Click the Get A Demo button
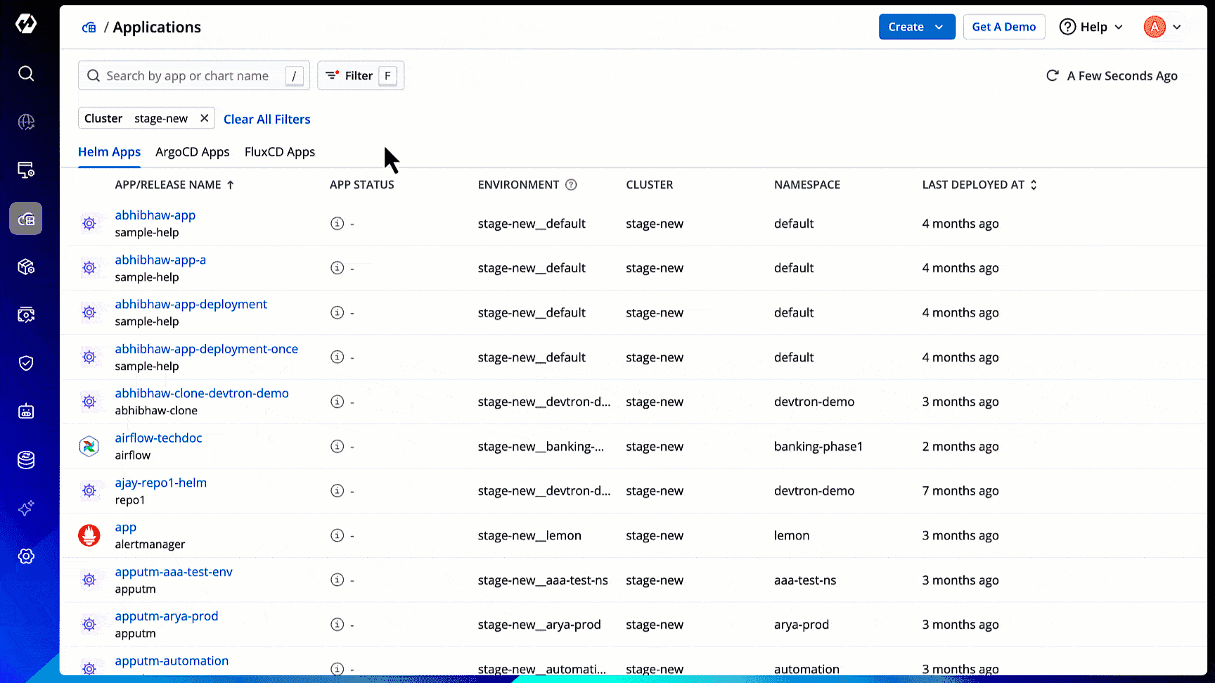Viewport: 1215px width, 683px height. [1004, 26]
